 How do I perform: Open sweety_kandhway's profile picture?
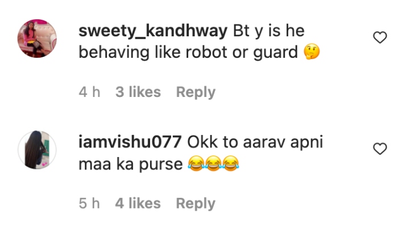37,39
